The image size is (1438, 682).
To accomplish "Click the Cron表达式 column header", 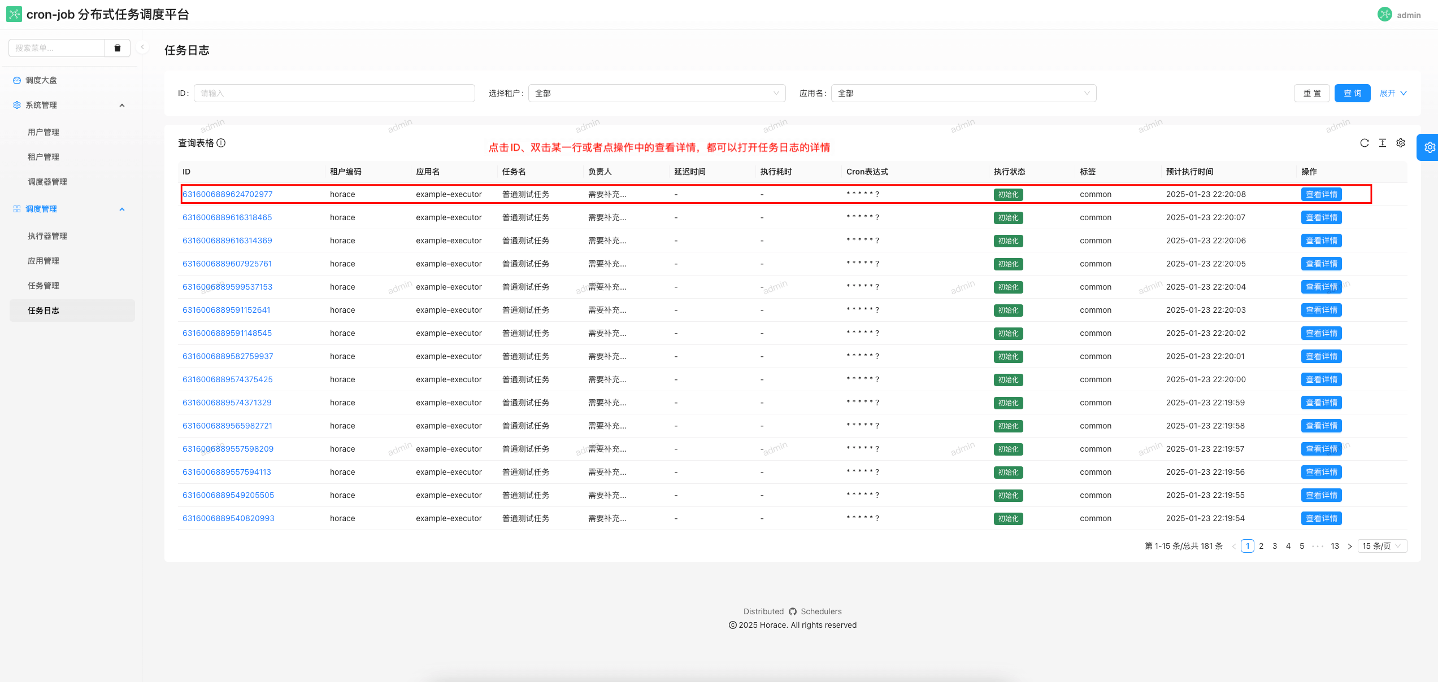I will click(x=867, y=172).
